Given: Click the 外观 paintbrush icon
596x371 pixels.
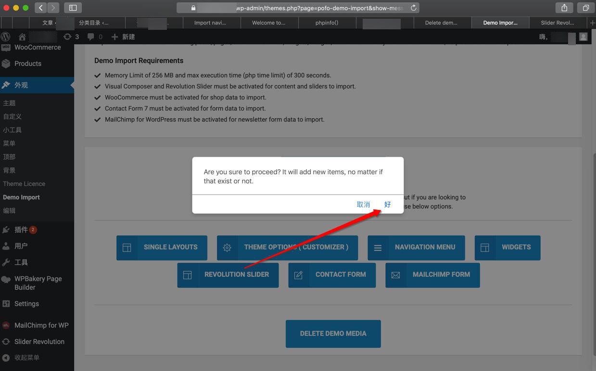Looking at the screenshot, I should click(6, 85).
